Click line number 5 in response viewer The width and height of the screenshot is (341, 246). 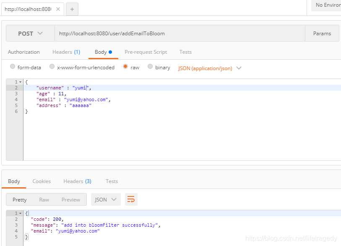16,237
